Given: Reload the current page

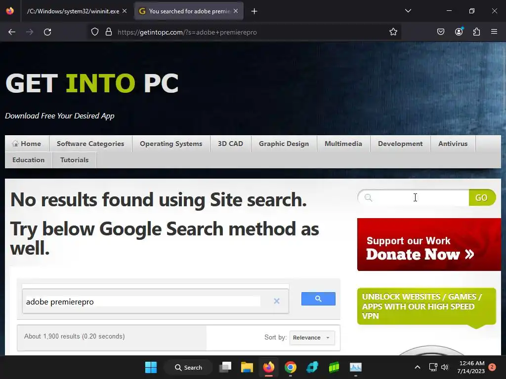Looking at the screenshot, I should [x=47, y=32].
